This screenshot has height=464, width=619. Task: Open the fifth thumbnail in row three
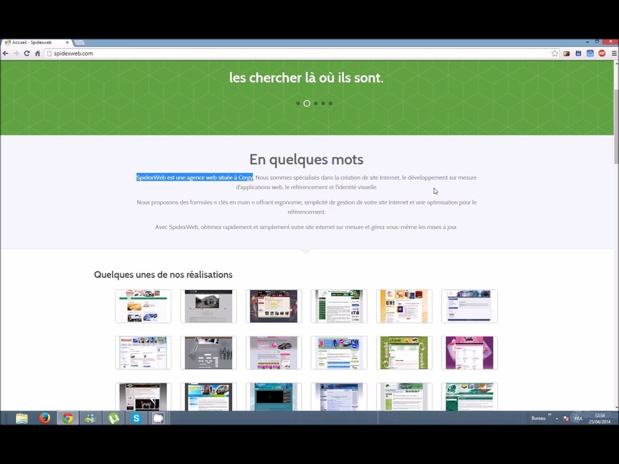(404, 397)
